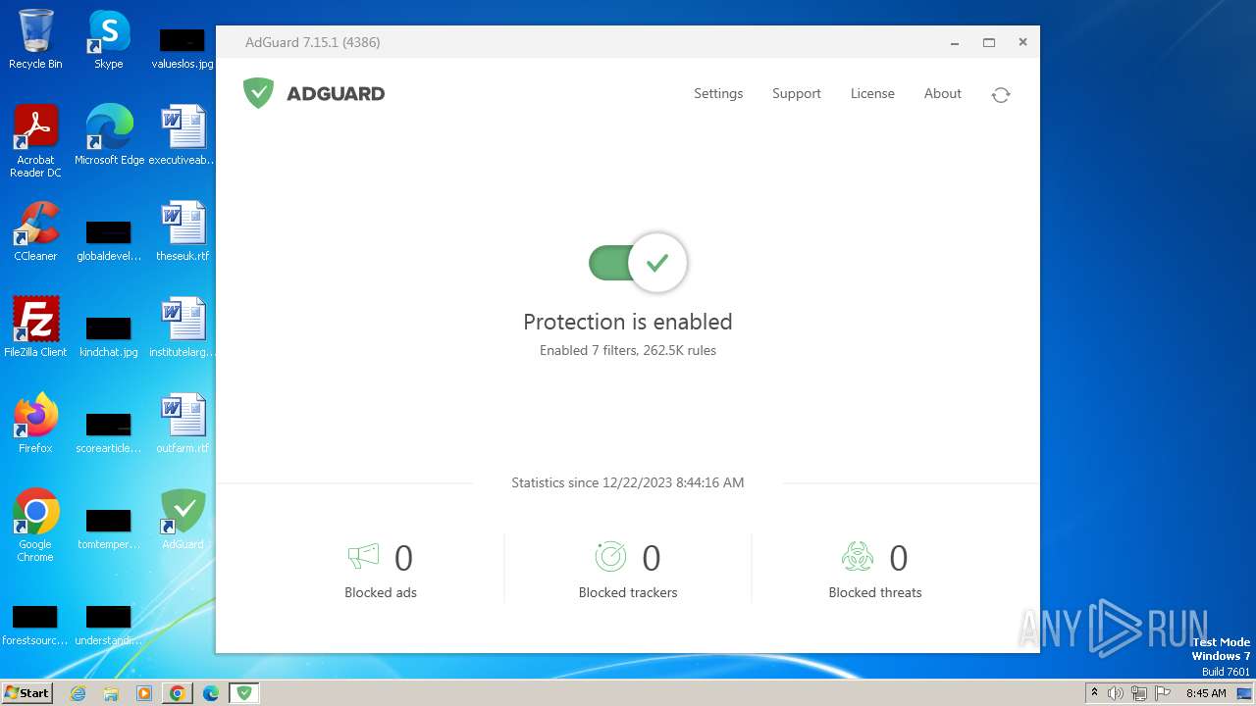
Task: Select the valueslos.jpg file on desktop
Action: pyautogui.click(x=183, y=47)
